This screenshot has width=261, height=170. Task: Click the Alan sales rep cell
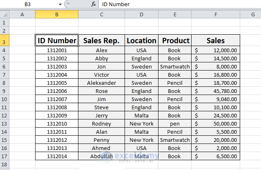pos(102,132)
